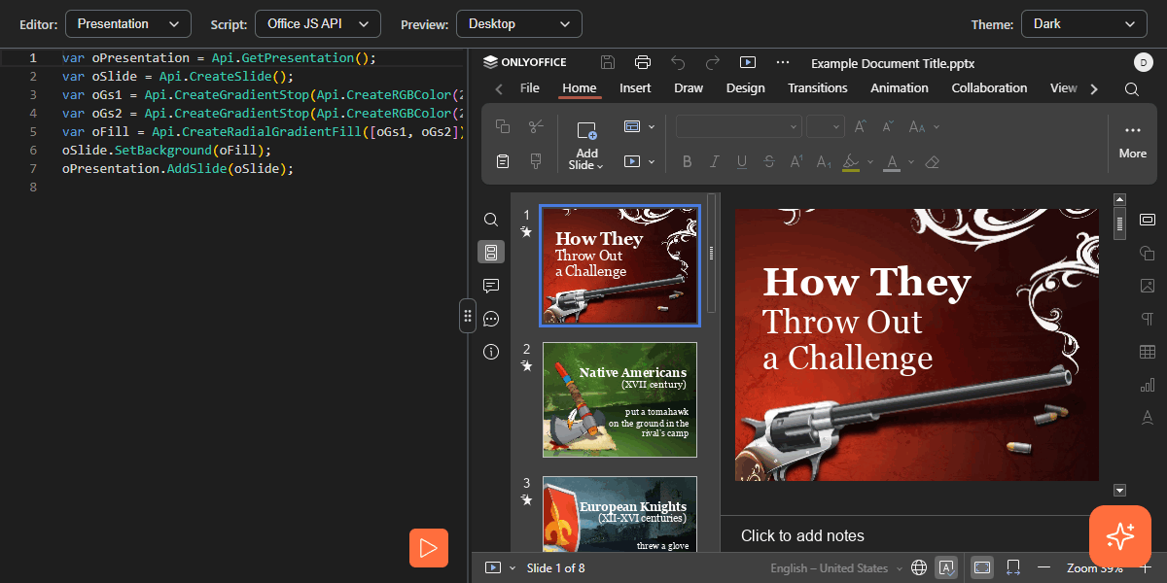Toggle the slide thumbnails panel button
The image size is (1167, 583).
(x=491, y=253)
